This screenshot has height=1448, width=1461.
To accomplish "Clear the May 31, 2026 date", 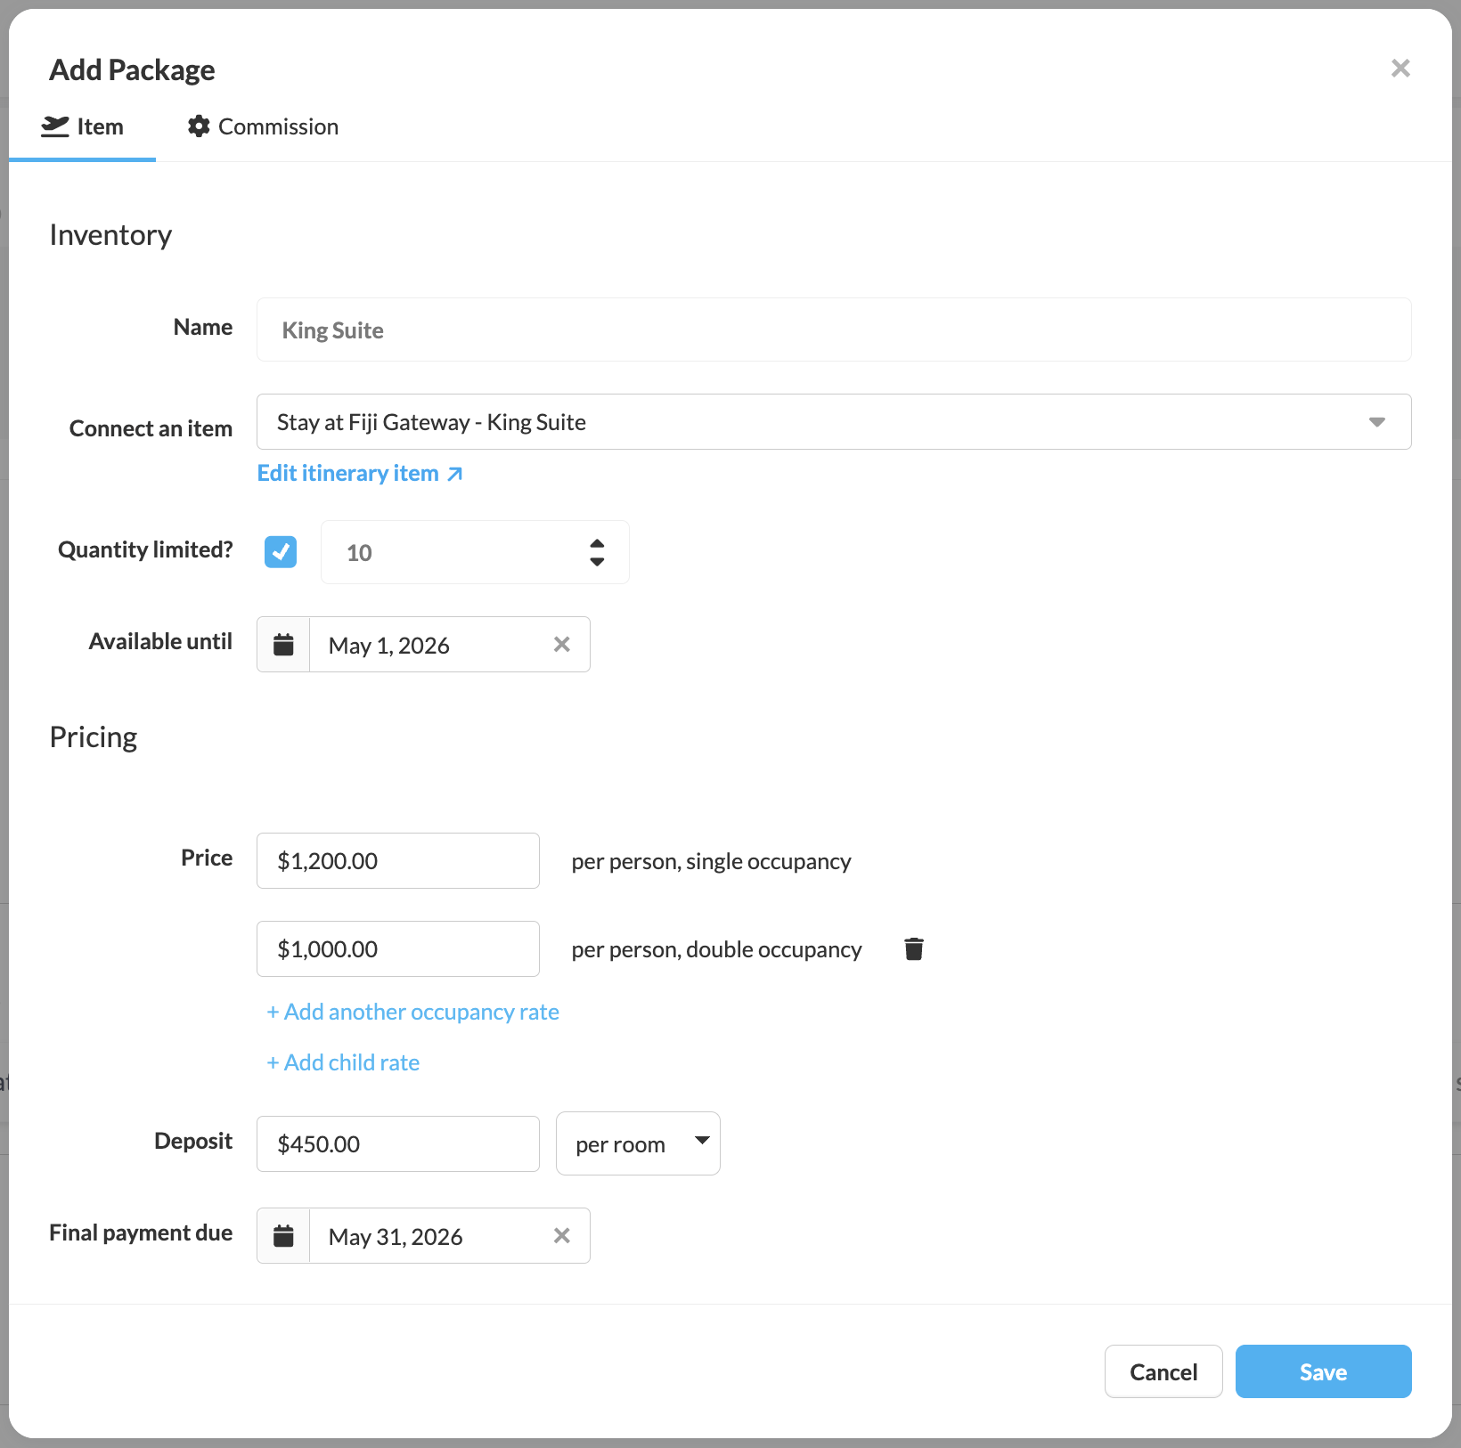I will tap(561, 1236).
